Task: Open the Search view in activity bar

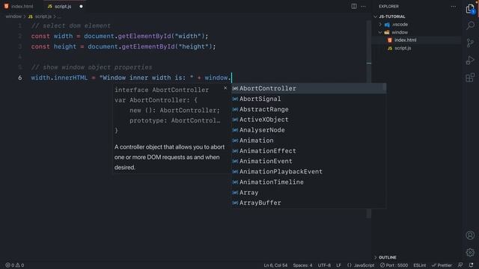Action: click(470, 25)
